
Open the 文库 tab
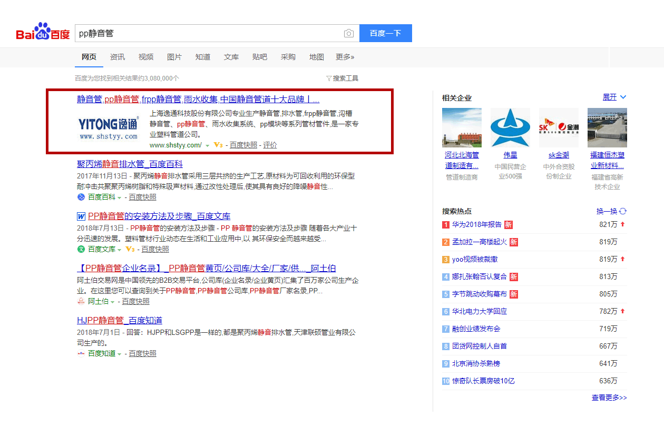(231, 57)
